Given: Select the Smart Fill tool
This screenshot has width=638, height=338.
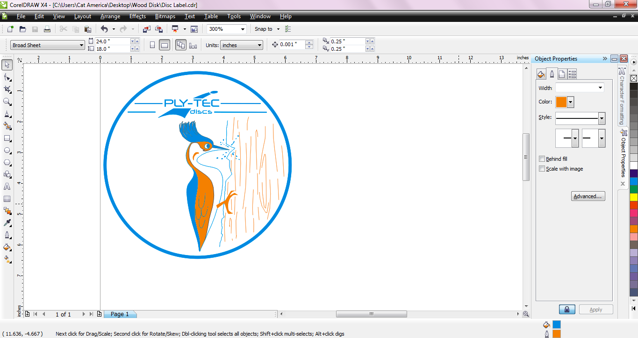Looking at the screenshot, I should click(7, 126).
